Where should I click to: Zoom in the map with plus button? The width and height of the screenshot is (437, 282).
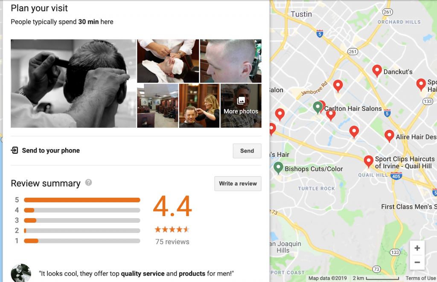[x=417, y=248]
